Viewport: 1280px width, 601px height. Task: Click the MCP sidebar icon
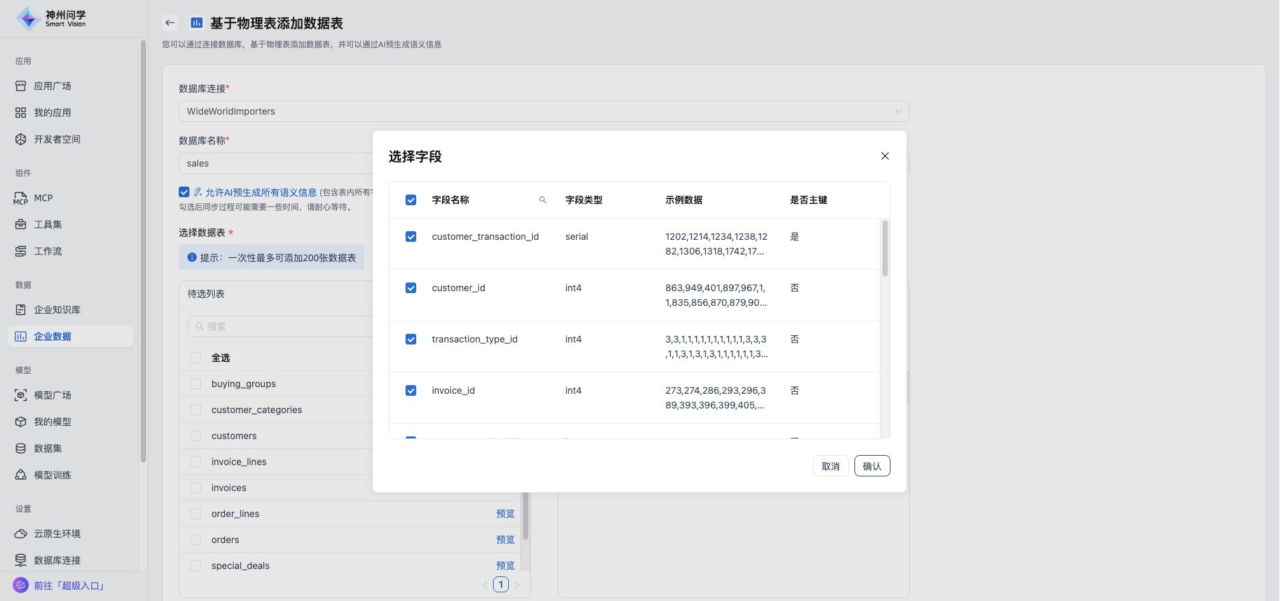(21, 198)
